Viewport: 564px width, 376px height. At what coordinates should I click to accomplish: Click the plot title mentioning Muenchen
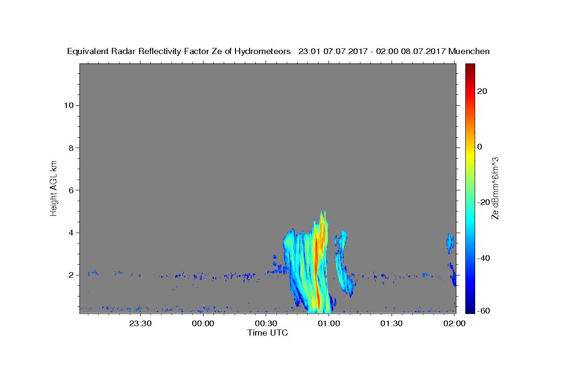coord(278,52)
